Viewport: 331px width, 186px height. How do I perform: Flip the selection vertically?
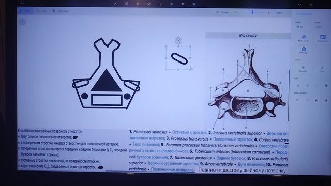click(326, 101)
